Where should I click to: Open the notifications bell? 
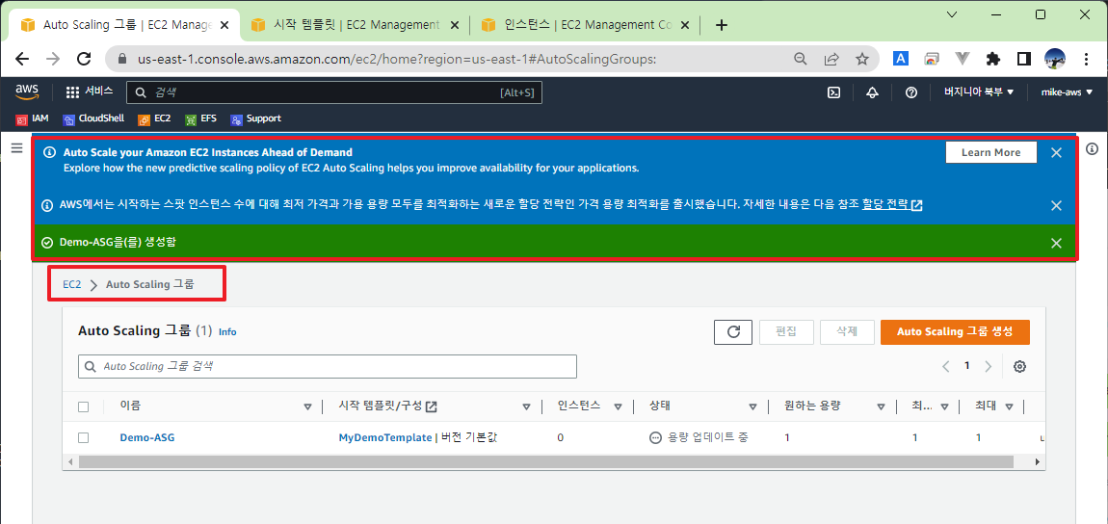872,92
